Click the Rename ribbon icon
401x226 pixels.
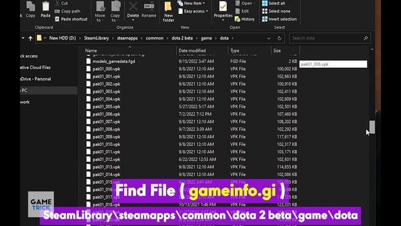pos(149,10)
